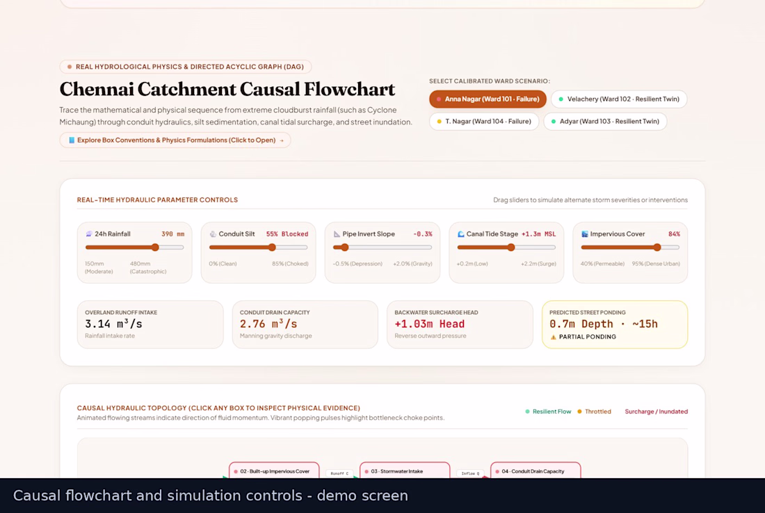765x513 pixels.
Task: Click the Inflow Q connector label
Action: 470,473
